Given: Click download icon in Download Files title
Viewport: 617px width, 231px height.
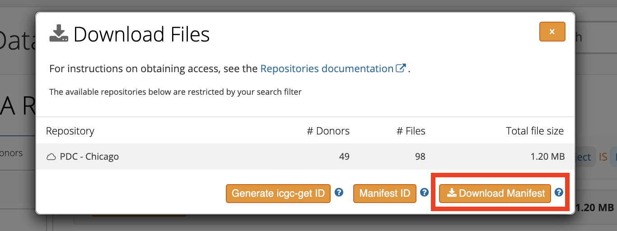Looking at the screenshot, I should 59,34.
